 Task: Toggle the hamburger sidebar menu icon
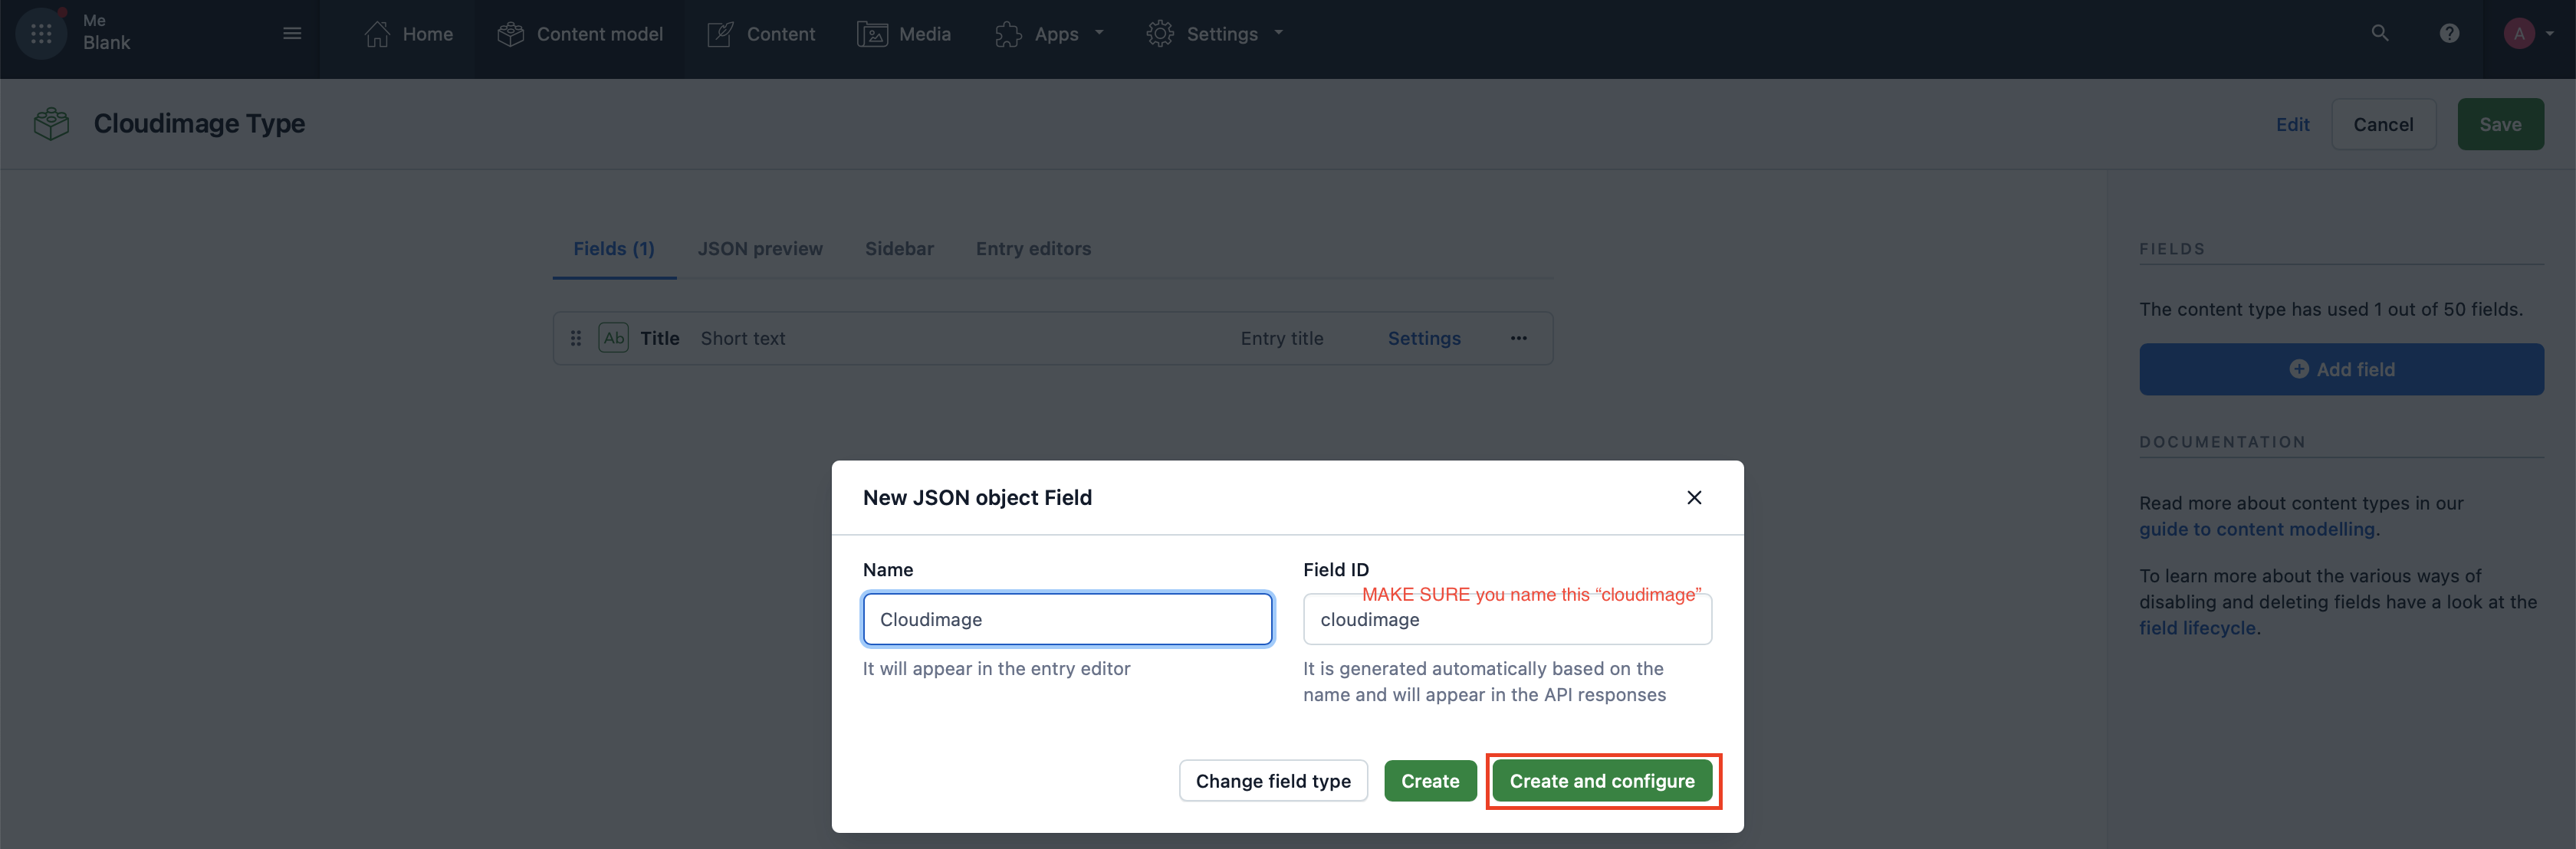292,33
